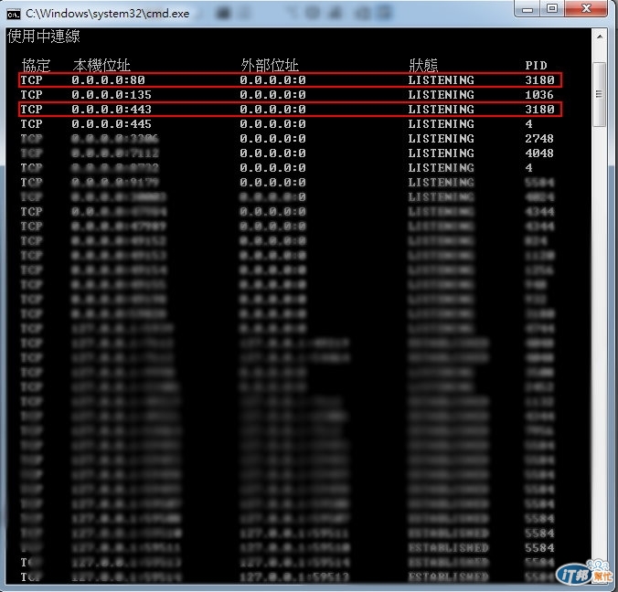Click LISTENING in the port 443 row

coord(441,109)
